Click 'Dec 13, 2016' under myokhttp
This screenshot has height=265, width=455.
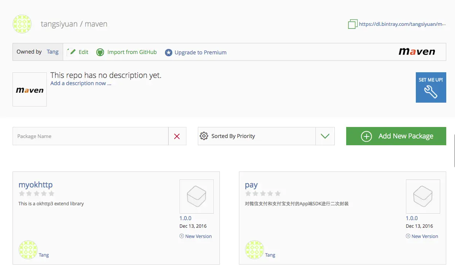click(x=193, y=226)
